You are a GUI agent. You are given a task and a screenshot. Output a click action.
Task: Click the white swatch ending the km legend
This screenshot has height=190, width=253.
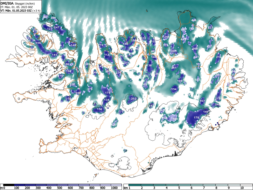(246, 185)
